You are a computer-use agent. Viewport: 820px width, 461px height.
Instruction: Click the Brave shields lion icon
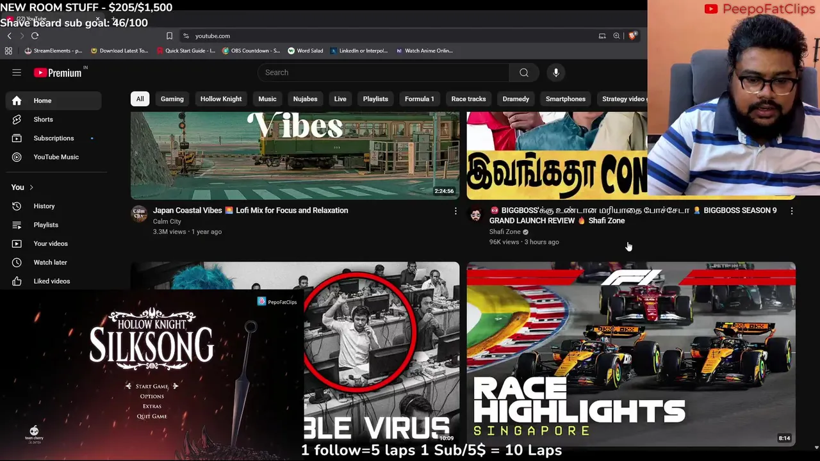click(x=632, y=36)
